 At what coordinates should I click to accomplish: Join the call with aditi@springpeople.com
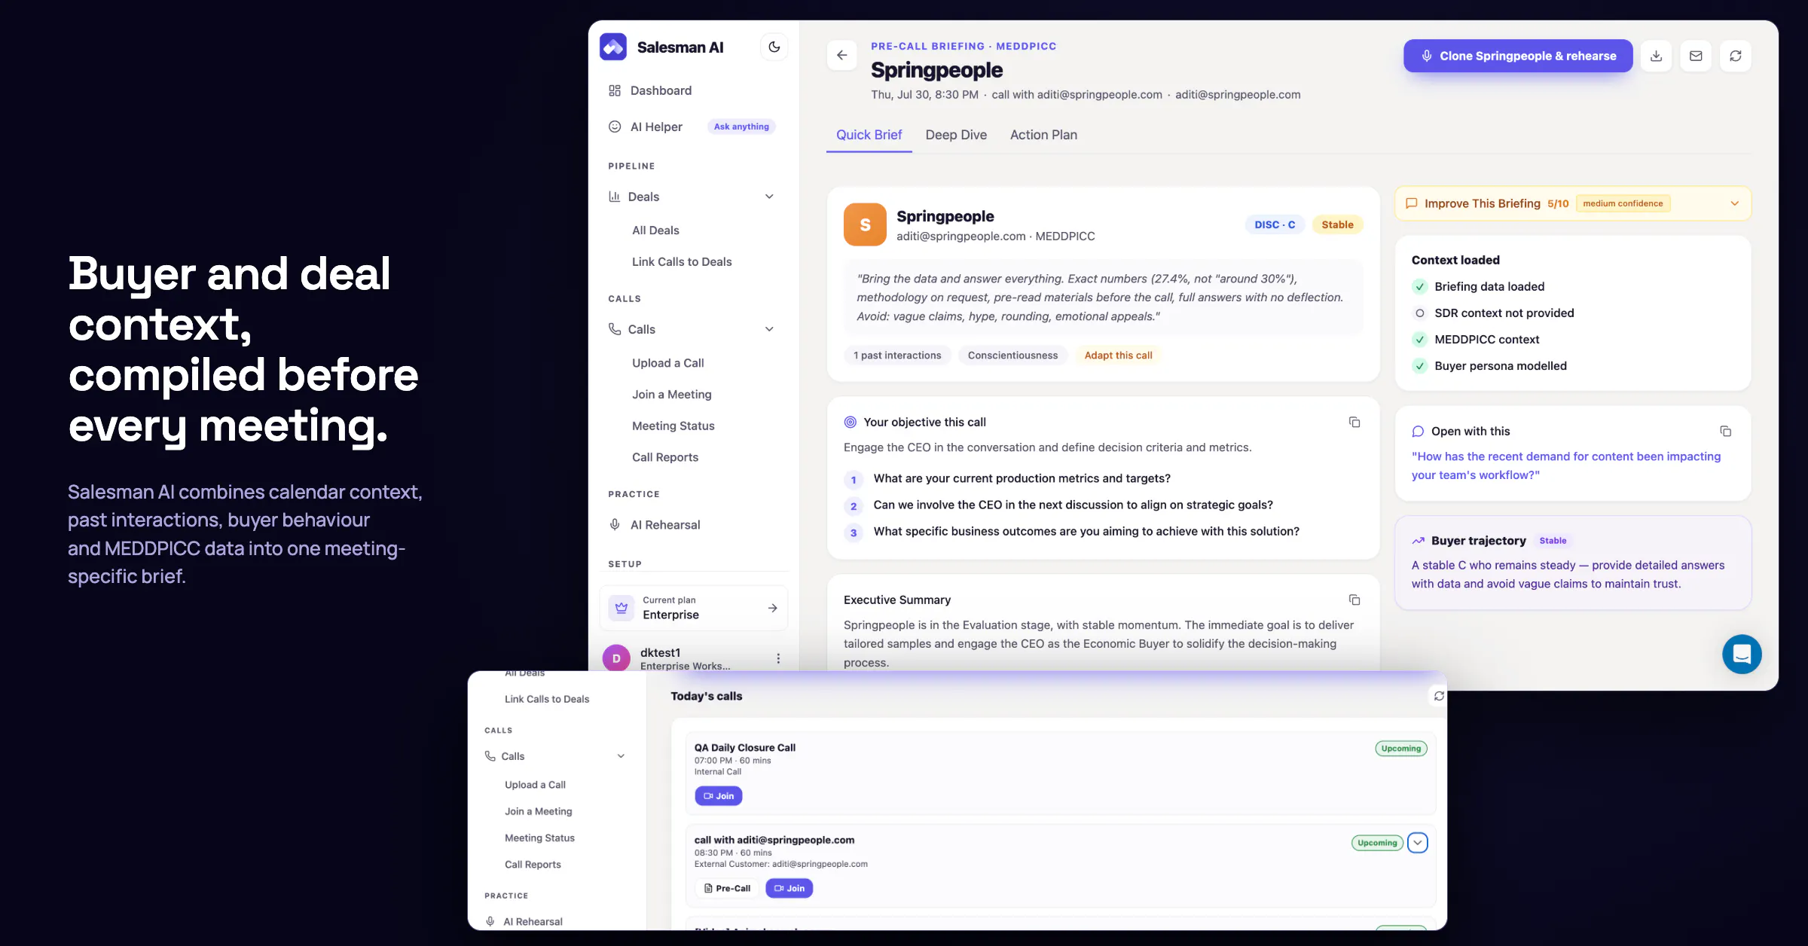[x=789, y=889]
